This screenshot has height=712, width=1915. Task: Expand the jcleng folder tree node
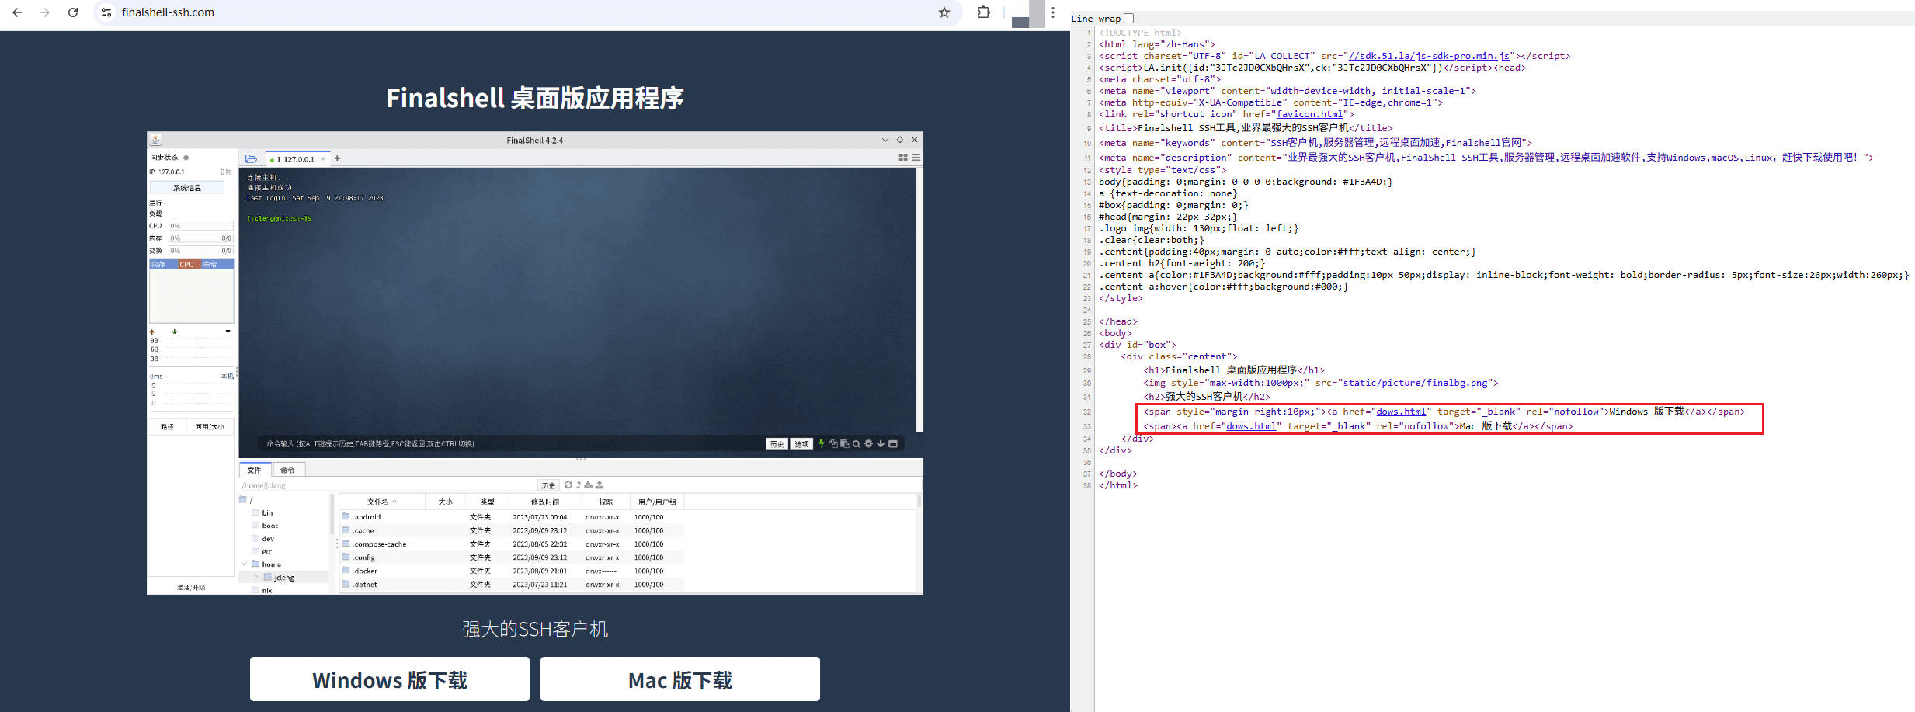[x=256, y=578]
